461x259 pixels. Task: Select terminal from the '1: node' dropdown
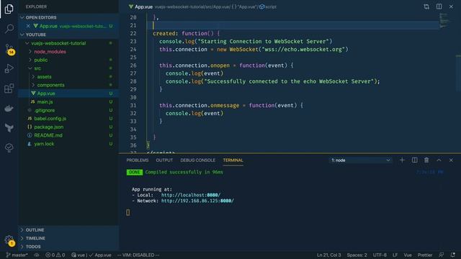pyautogui.click(x=360, y=160)
